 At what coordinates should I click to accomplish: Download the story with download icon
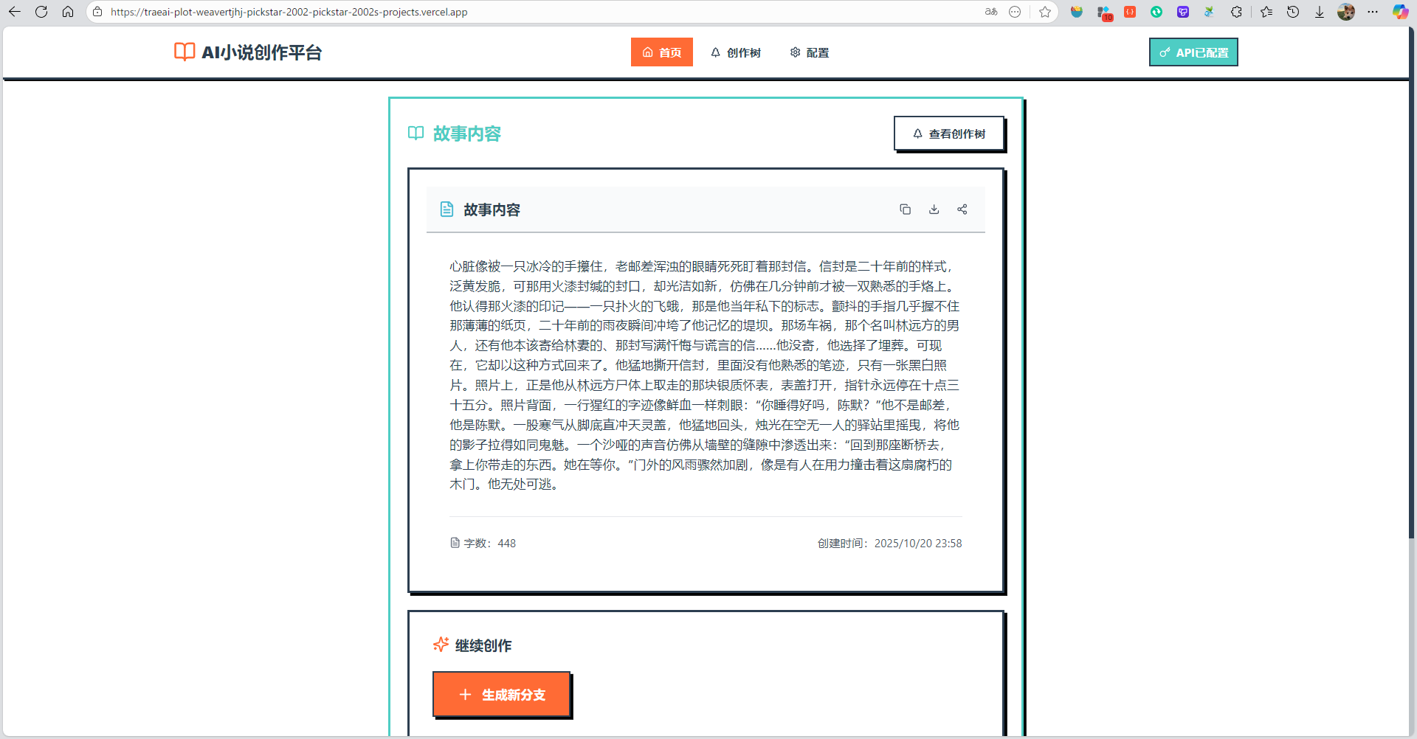[x=934, y=209]
